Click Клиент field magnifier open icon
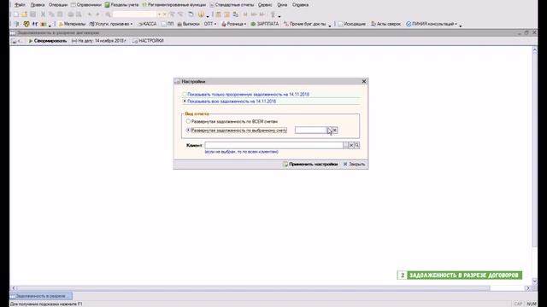 tap(356, 145)
